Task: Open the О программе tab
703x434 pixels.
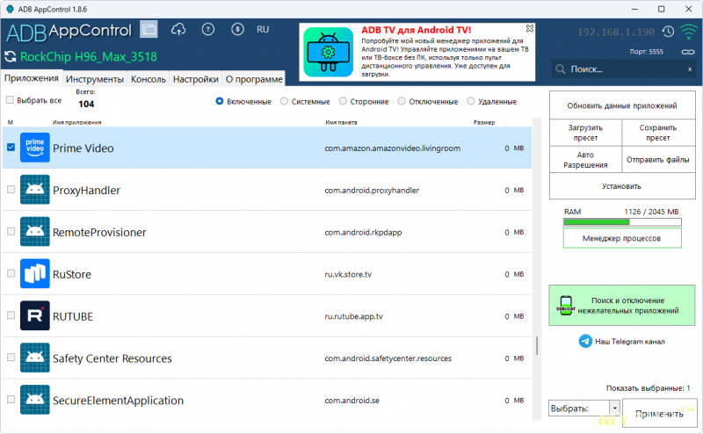Action: click(x=254, y=79)
